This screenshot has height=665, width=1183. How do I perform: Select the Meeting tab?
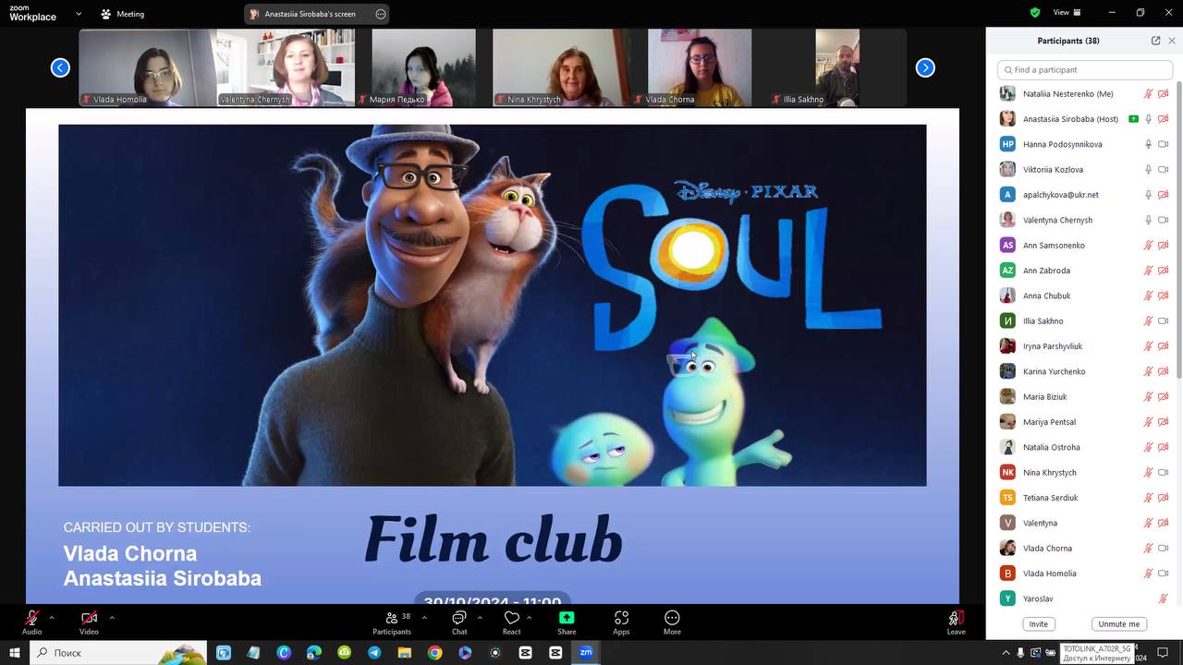pos(123,14)
